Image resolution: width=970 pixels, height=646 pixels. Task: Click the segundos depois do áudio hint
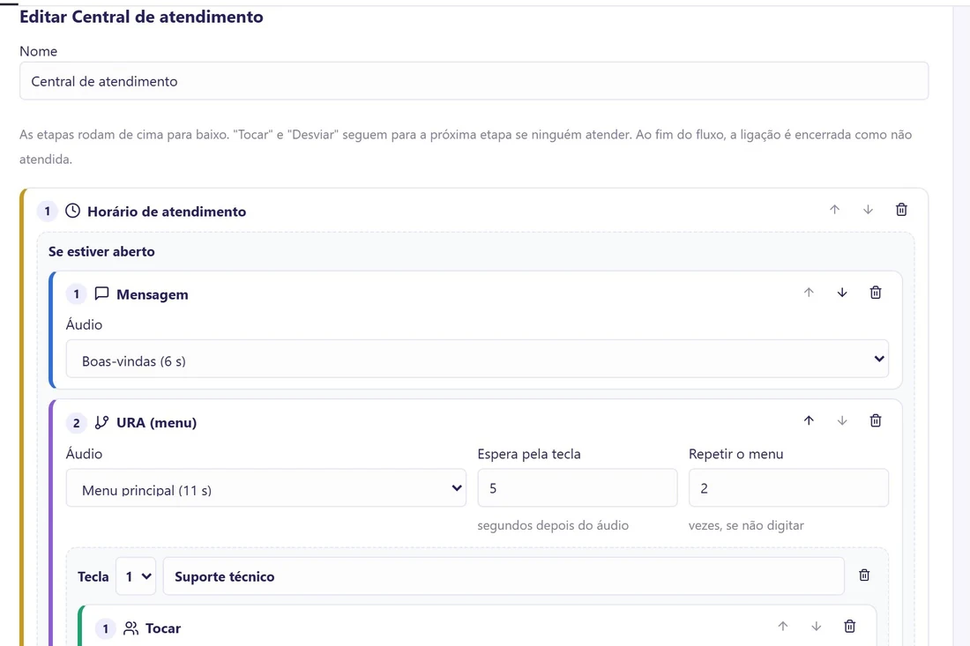point(553,525)
